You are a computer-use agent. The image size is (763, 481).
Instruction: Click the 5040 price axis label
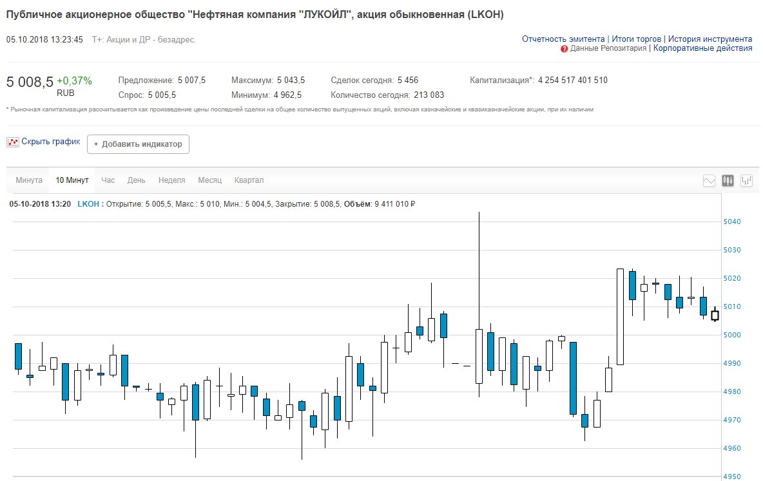[732, 222]
